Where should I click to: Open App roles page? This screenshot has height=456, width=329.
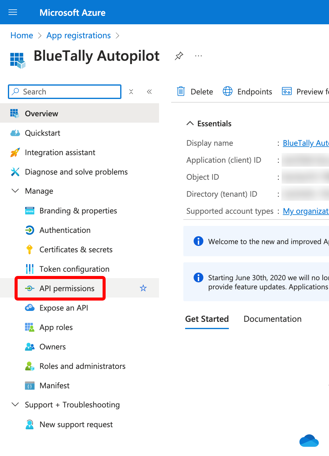tap(80, 327)
